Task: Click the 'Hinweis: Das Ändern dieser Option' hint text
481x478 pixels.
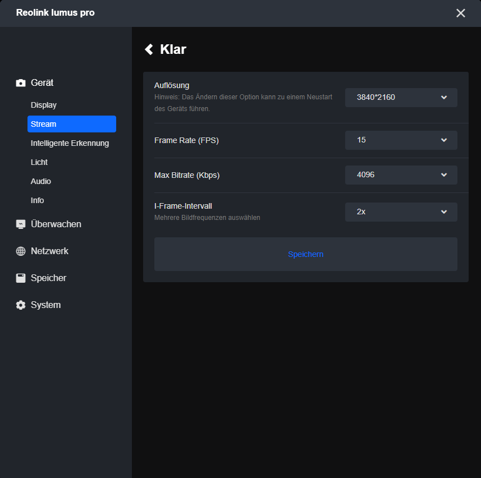Action: point(243,103)
